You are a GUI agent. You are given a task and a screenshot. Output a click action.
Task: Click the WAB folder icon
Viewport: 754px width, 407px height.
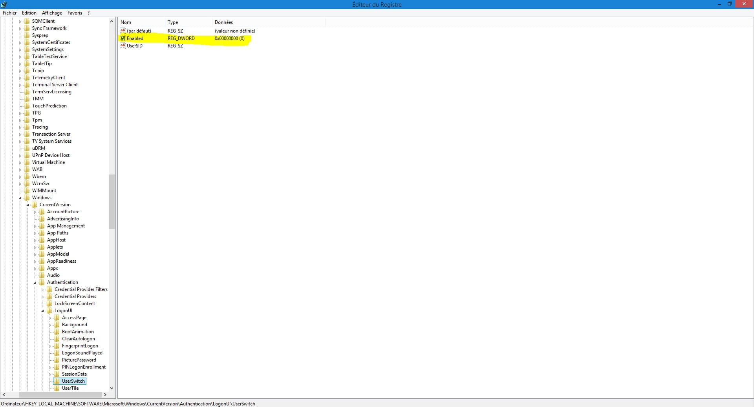pyautogui.click(x=27, y=169)
